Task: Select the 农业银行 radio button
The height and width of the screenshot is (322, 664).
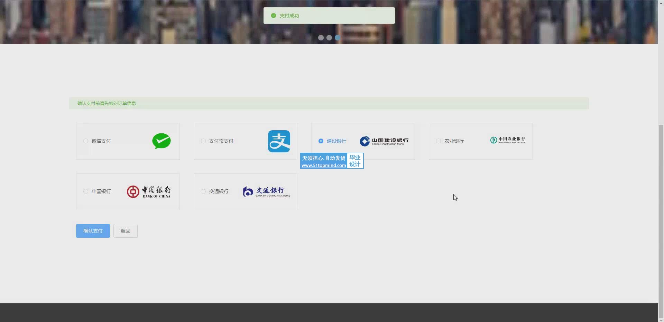Action: click(439, 141)
